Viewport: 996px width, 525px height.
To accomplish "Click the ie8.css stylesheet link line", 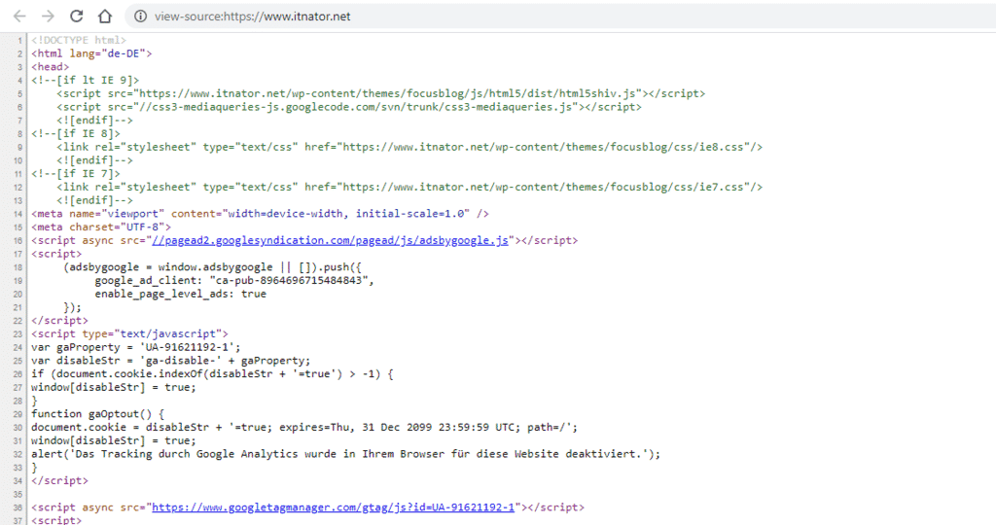I will (x=409, y=147).
